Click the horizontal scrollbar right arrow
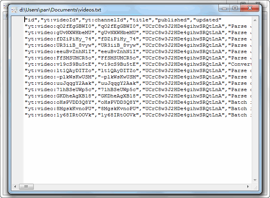 pos(249,187)
